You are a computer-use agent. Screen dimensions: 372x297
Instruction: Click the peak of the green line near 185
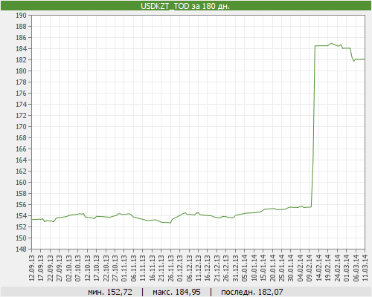(332, 43)
